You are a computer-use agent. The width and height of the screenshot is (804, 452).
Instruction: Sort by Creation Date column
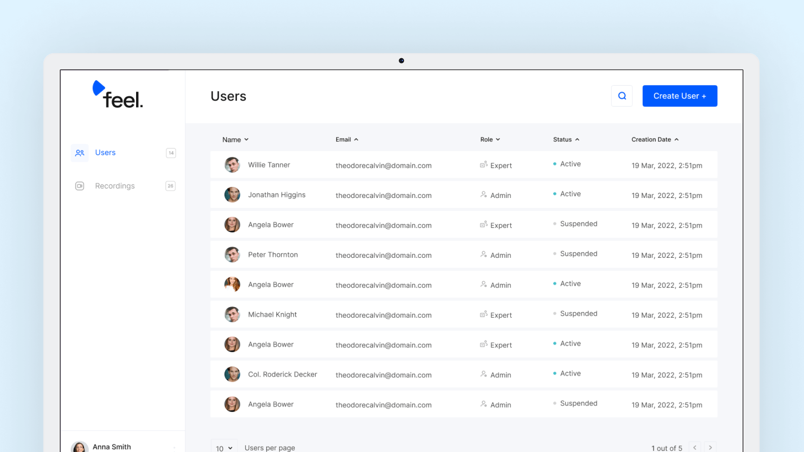pos(655,139)
